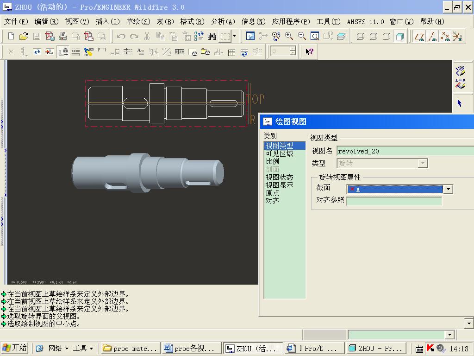Open a file with the folder icon

[x=24, y=36]
